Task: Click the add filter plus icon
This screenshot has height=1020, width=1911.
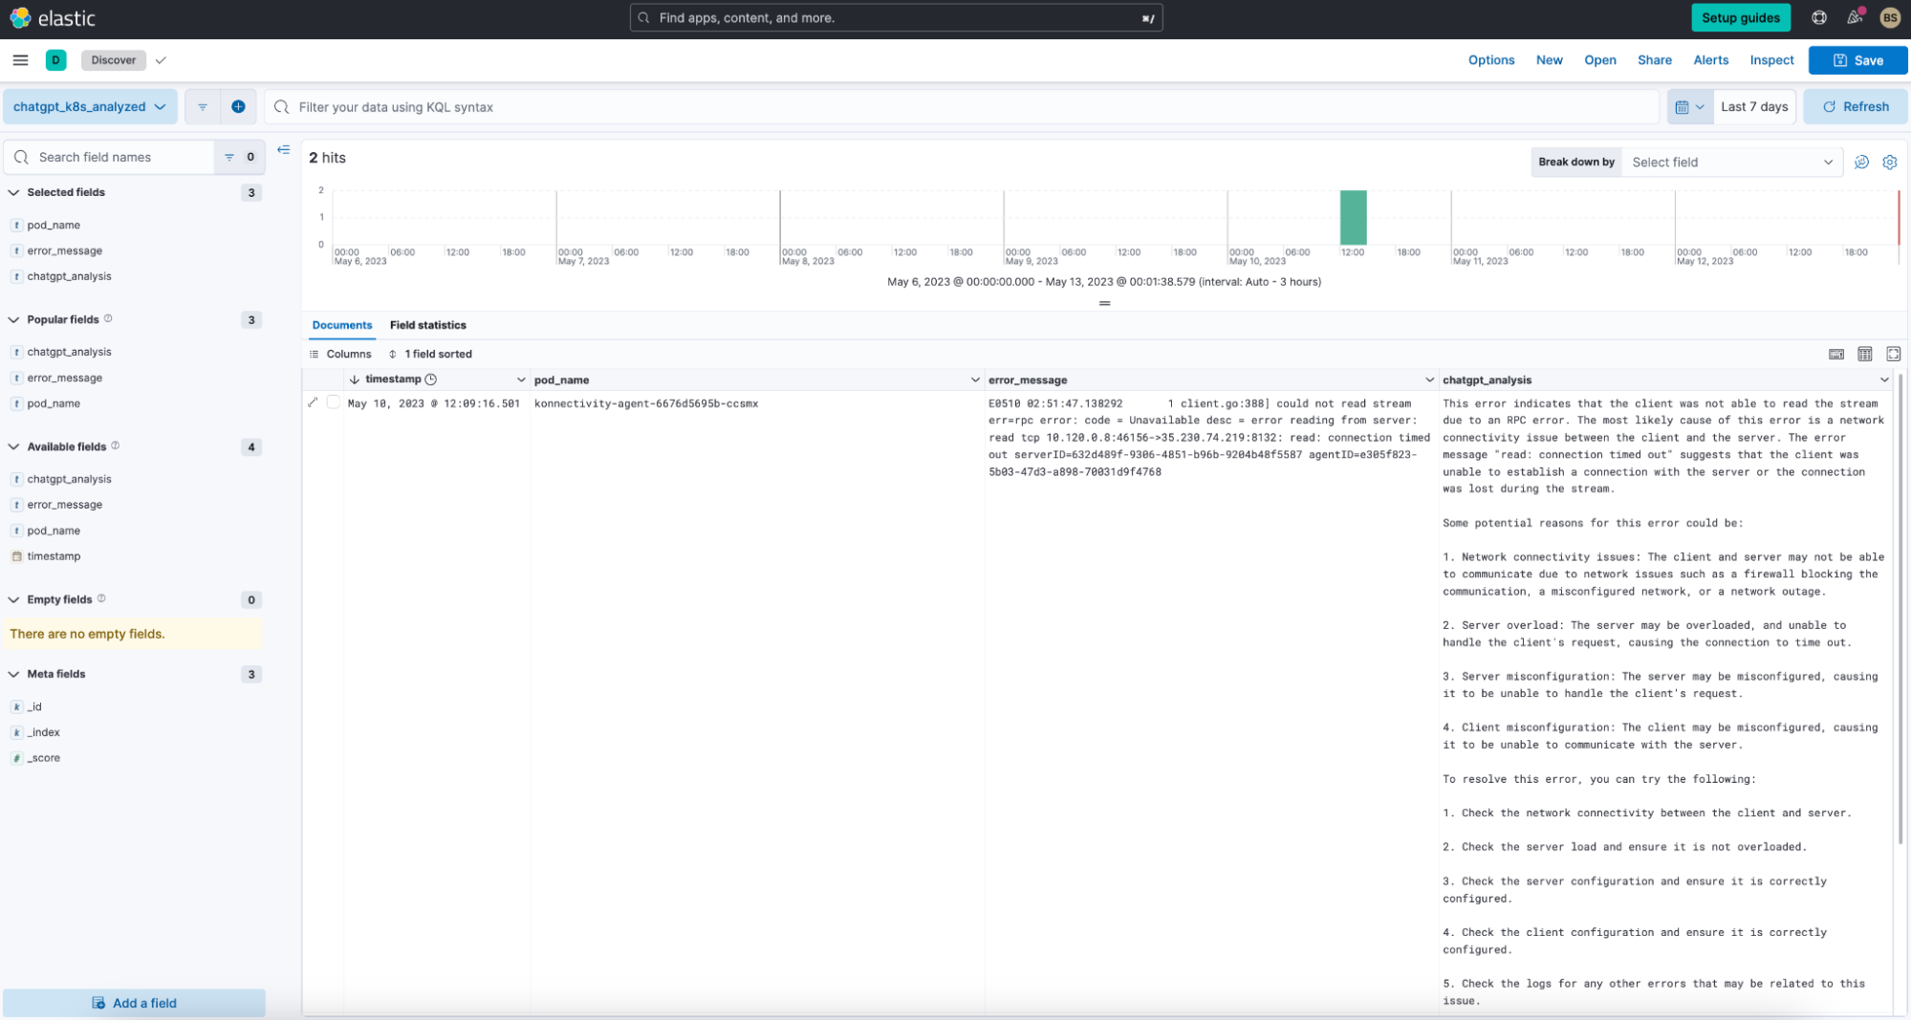Action: click(x=238, y=107)
